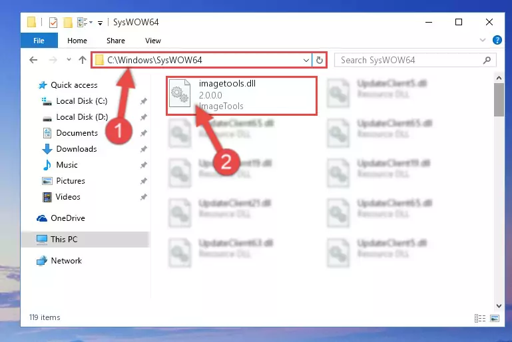Click the title bar folder icon

[x=32, y=22]
